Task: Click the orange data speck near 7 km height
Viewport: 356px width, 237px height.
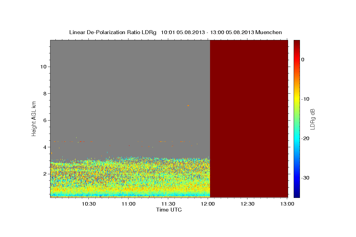Action: 188,105
